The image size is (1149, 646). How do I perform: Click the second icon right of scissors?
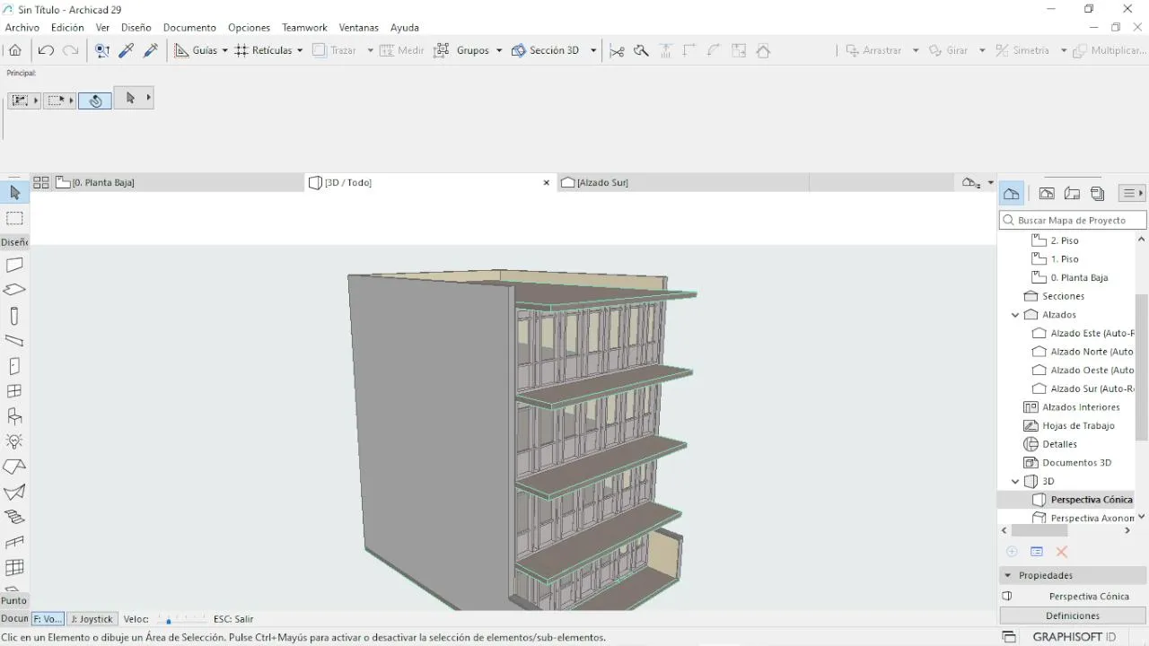pyautogui.click(x=665, y=50)
